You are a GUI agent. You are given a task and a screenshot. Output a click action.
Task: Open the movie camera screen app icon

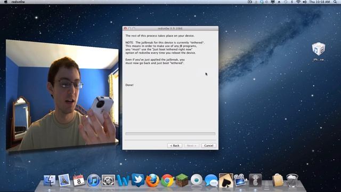click(240, 180)
